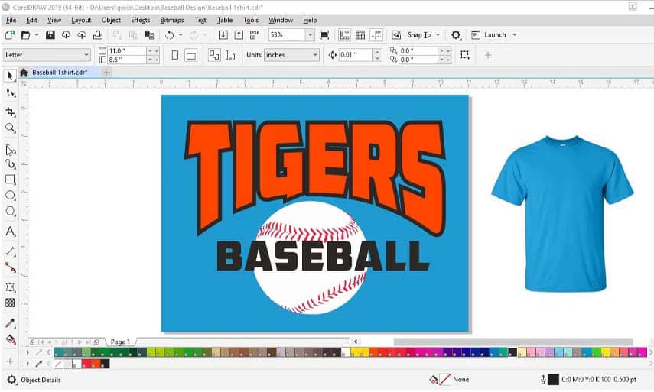This screenshot has height=392, width=654.
Task: Select the Polygon tool
Action: coord(11,211)
